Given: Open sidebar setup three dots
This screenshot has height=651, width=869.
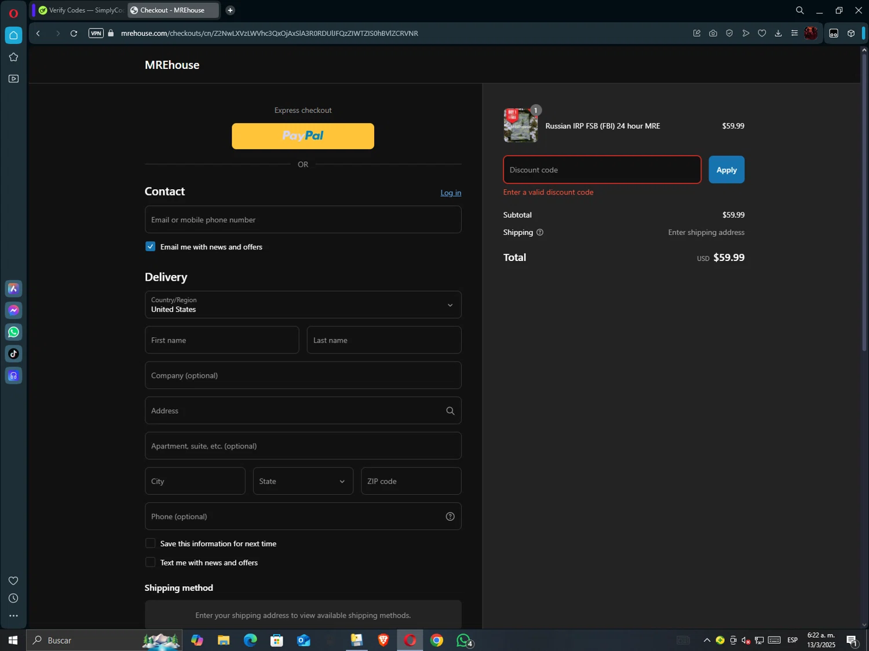Looking at the screenshot, I should click(13, 616).
